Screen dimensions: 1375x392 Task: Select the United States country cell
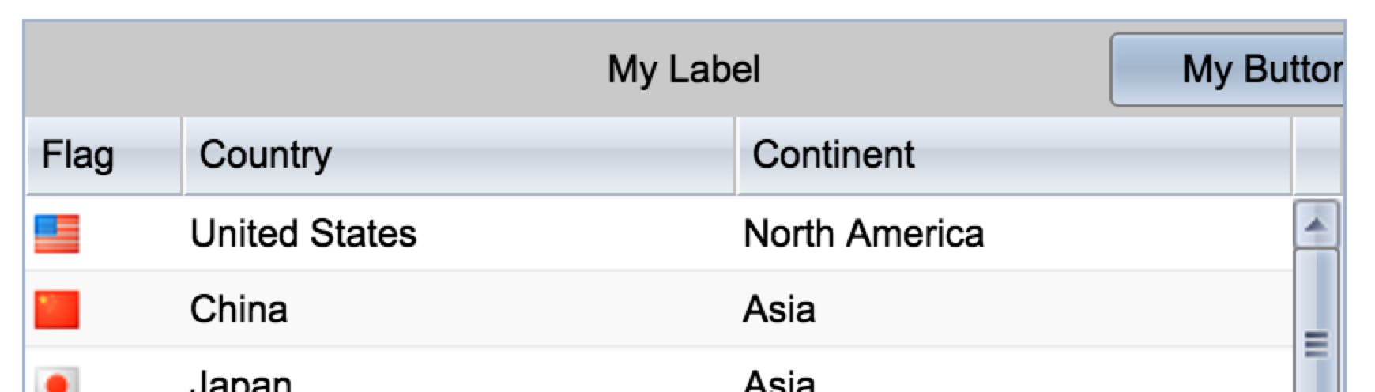click(303, 234)
